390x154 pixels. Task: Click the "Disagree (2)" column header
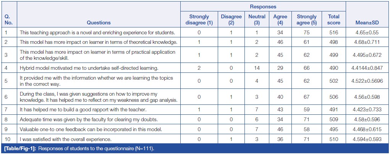231,20
